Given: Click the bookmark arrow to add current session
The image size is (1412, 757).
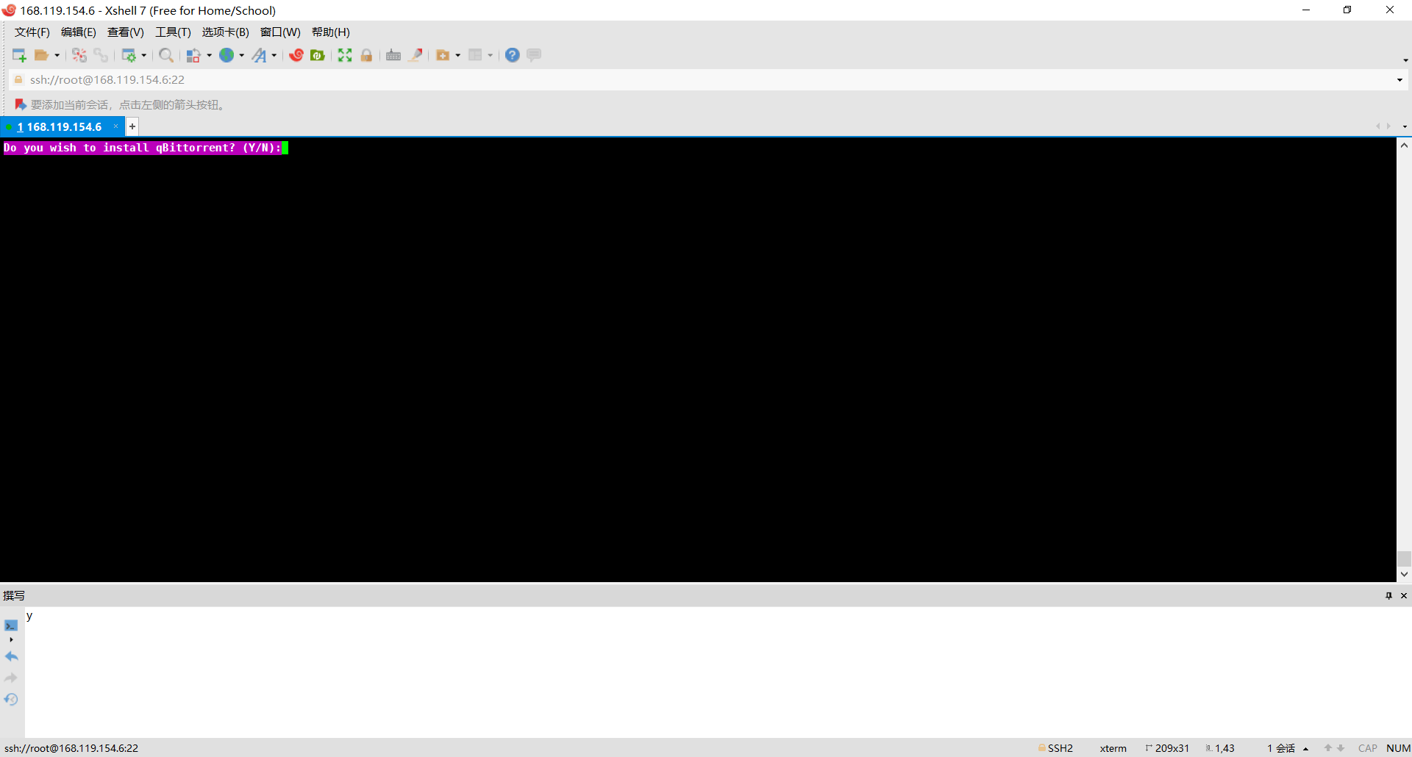Looking at the screenshot, I should click(21, 104).
